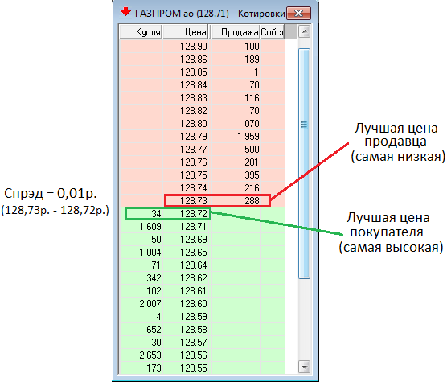Click buy volume 50
447x382 pixels.
tap(141, 240)
